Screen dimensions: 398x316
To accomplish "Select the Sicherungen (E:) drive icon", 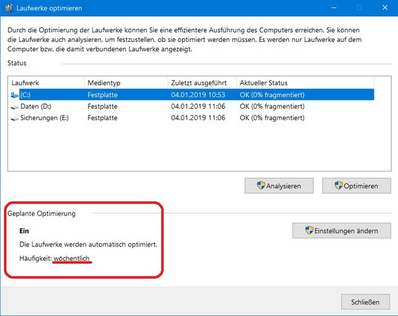I will (15, 118).
